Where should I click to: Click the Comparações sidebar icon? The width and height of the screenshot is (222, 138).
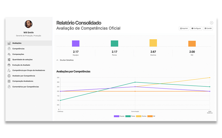(9, 54)
